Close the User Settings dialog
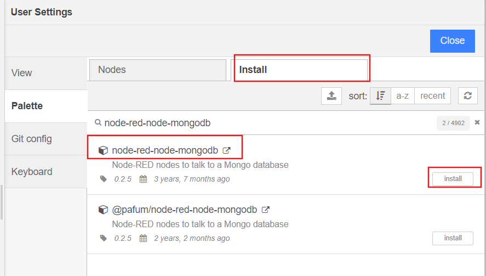 coord(452,41)
